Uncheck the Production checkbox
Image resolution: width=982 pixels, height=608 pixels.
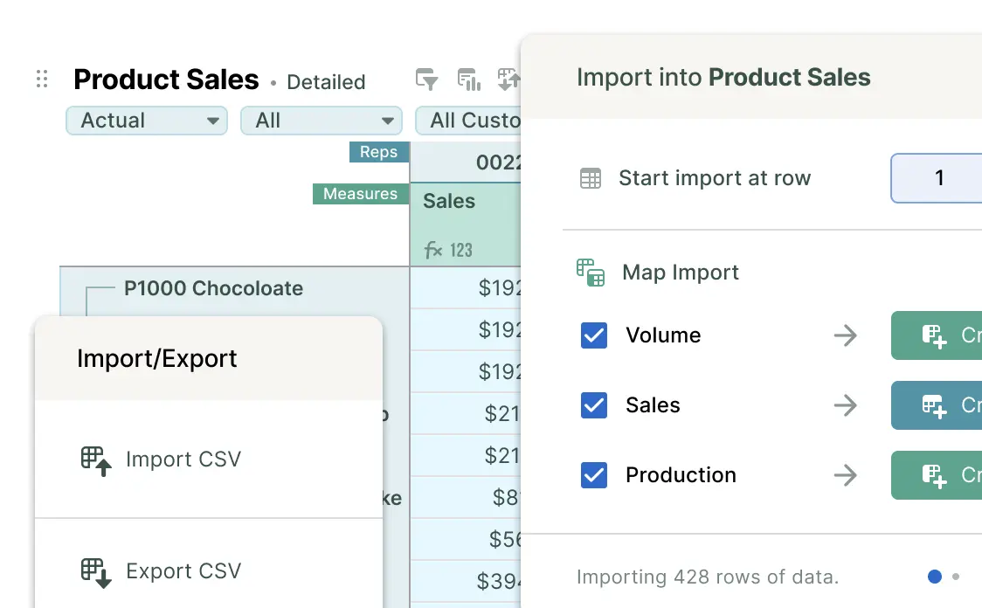[x=594, y=475]
